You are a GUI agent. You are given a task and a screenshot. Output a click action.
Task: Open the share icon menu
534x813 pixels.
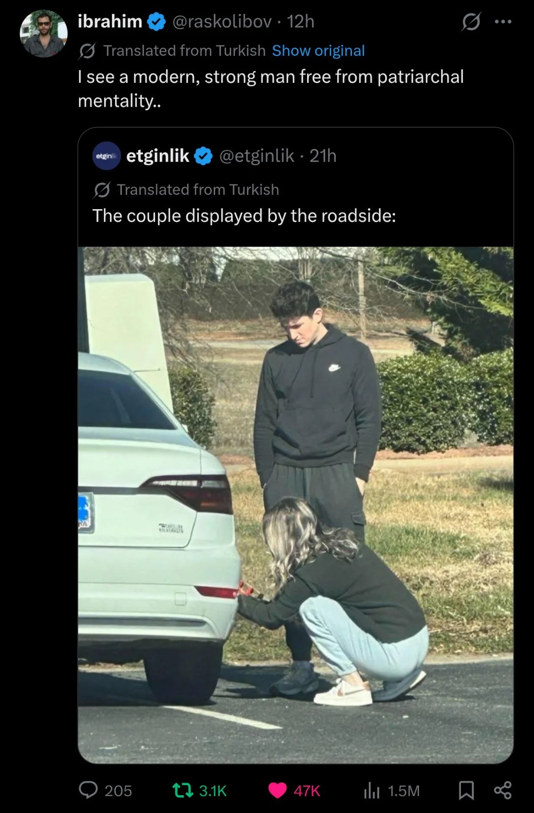(503, 790)
